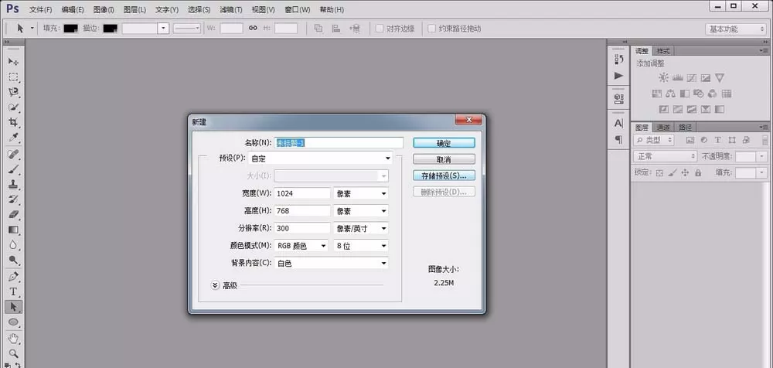773x368 pixels.
Task: Open the 滤镜 menu
Action: pos(230,10)
